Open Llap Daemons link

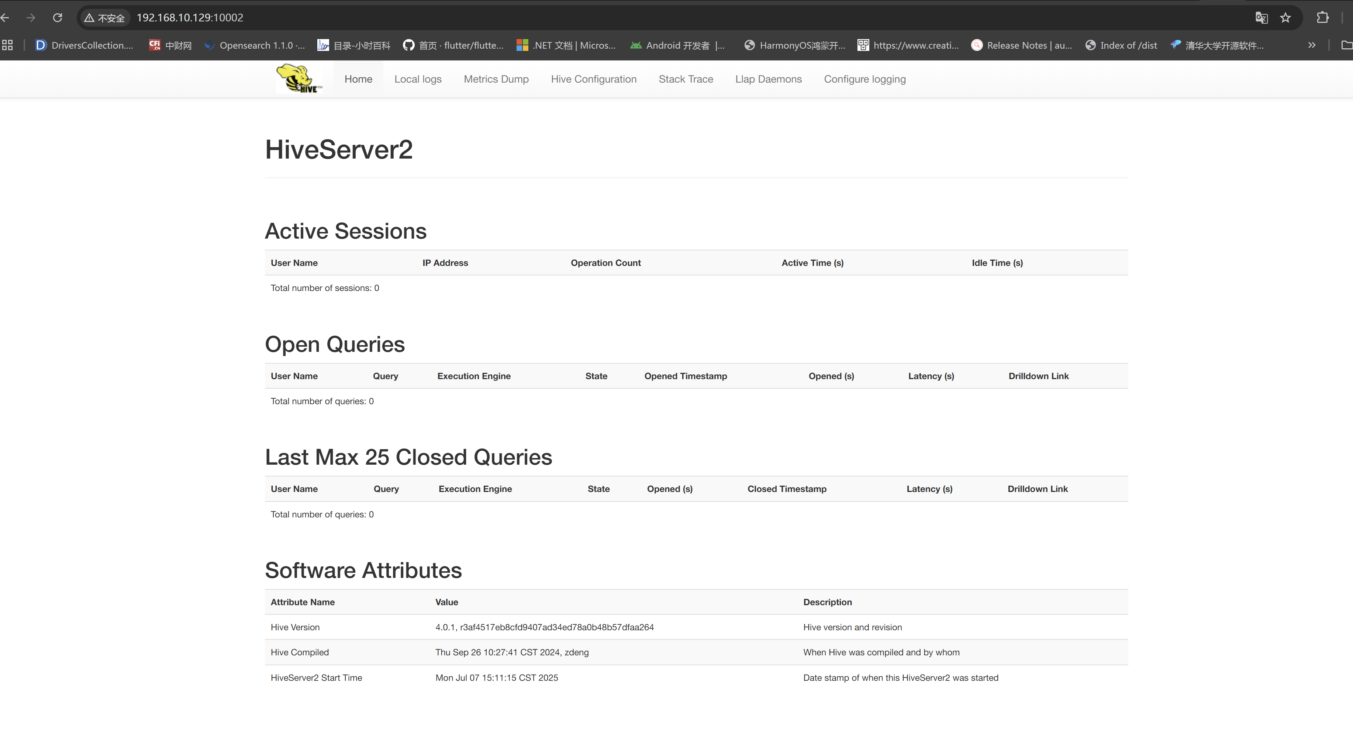coord(768,79)
